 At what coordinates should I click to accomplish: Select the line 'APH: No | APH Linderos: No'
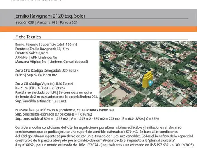(x=36, y=58)
